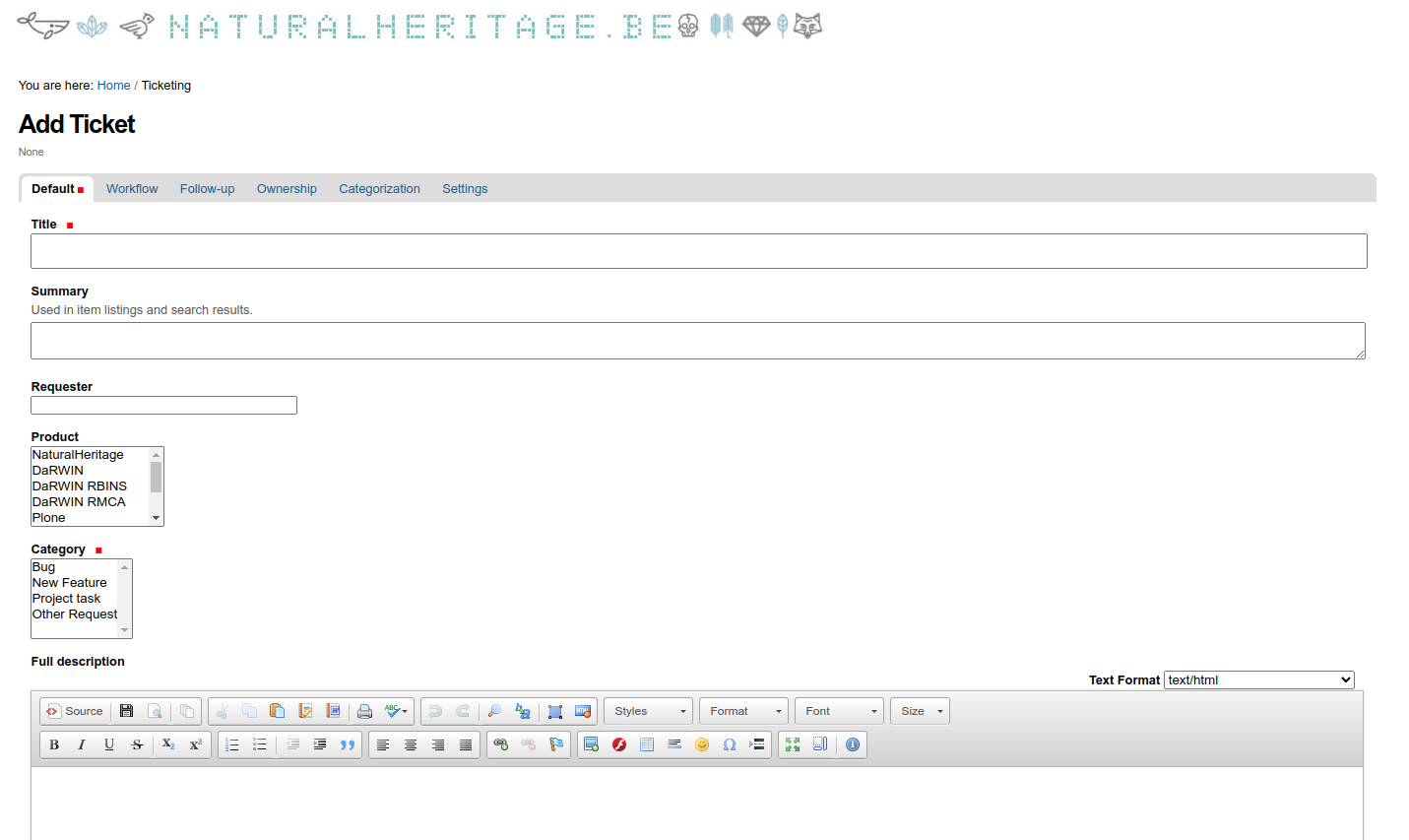Insert a block quote
1409x840 pixels.
pyautogui.click(x=348, y=744)
